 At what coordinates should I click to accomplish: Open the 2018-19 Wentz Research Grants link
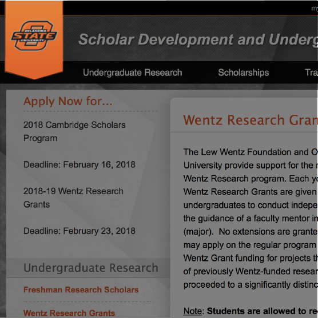[73, 198]
